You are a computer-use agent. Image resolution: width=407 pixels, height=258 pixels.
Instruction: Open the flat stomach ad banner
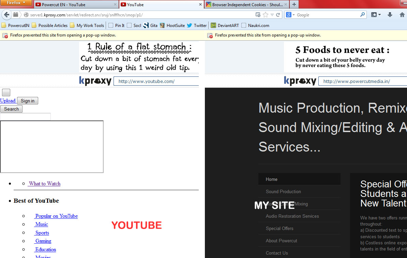(139, 57)
